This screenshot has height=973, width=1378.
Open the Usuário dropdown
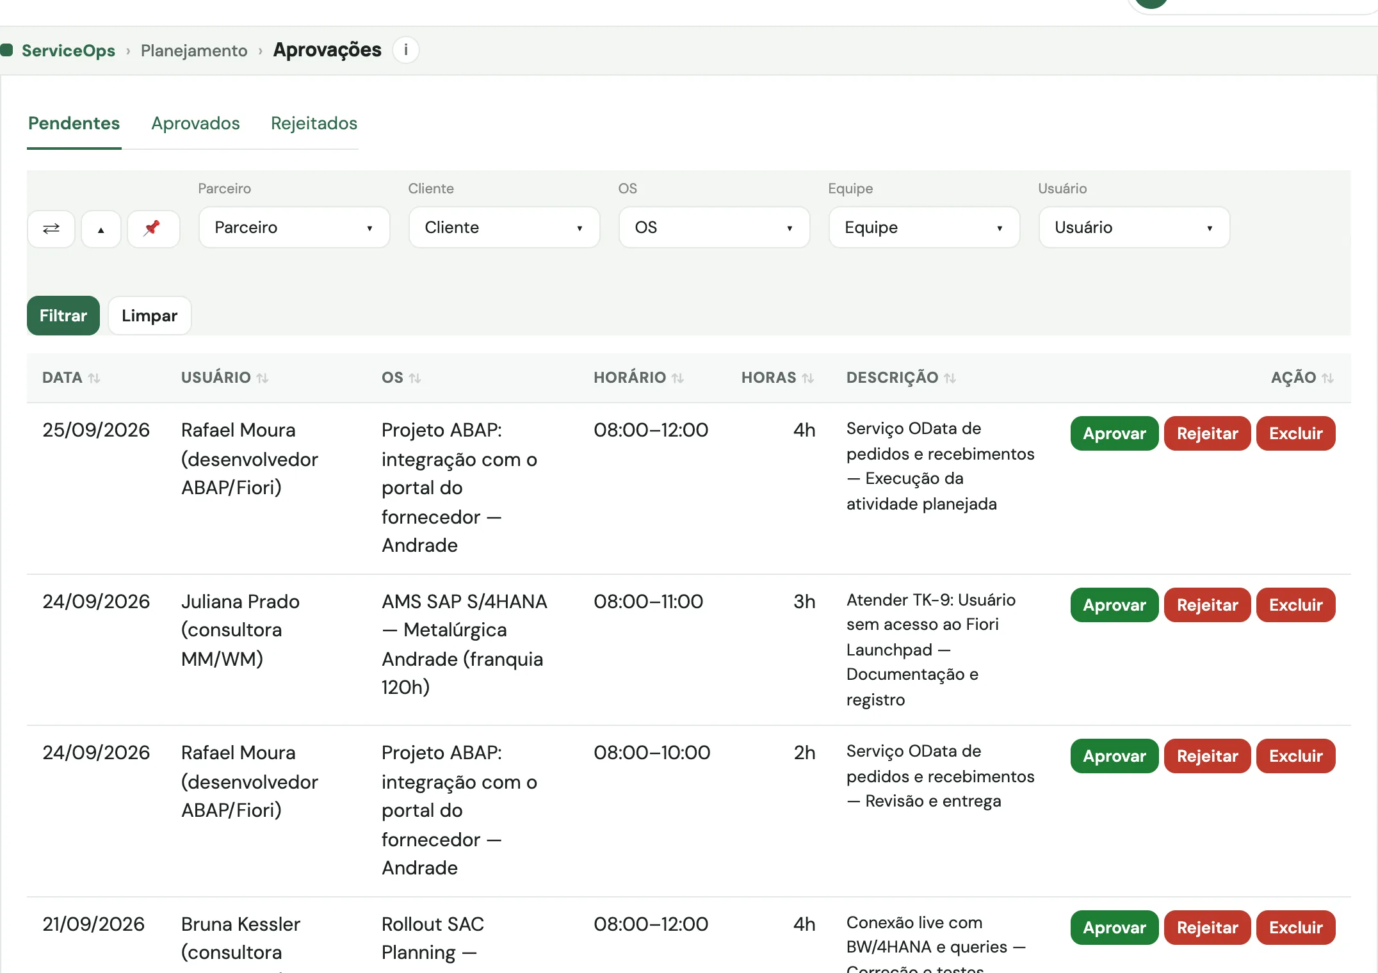pos(1135,227)
